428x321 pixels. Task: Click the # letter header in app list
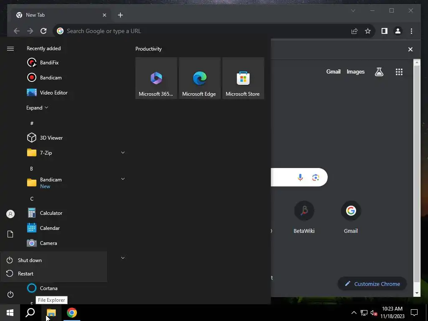pos(32,123)
